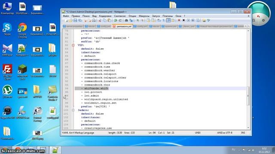This screenshot has width=275, height=154.
Task: Click the vertical scrollbar down arrow
Action: click(248, 128)
